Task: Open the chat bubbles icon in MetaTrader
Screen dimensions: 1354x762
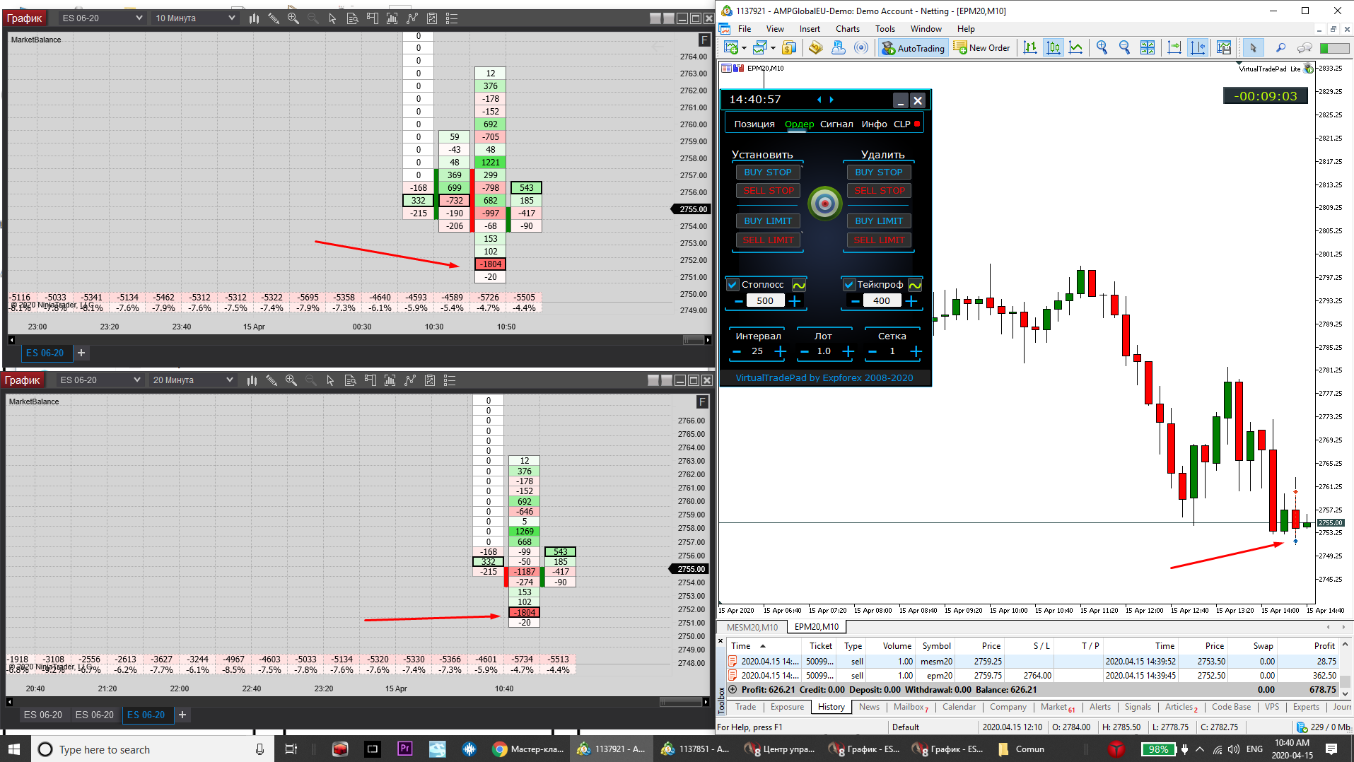Action: point(1305,47)
